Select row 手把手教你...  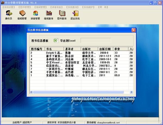[81, 72]
